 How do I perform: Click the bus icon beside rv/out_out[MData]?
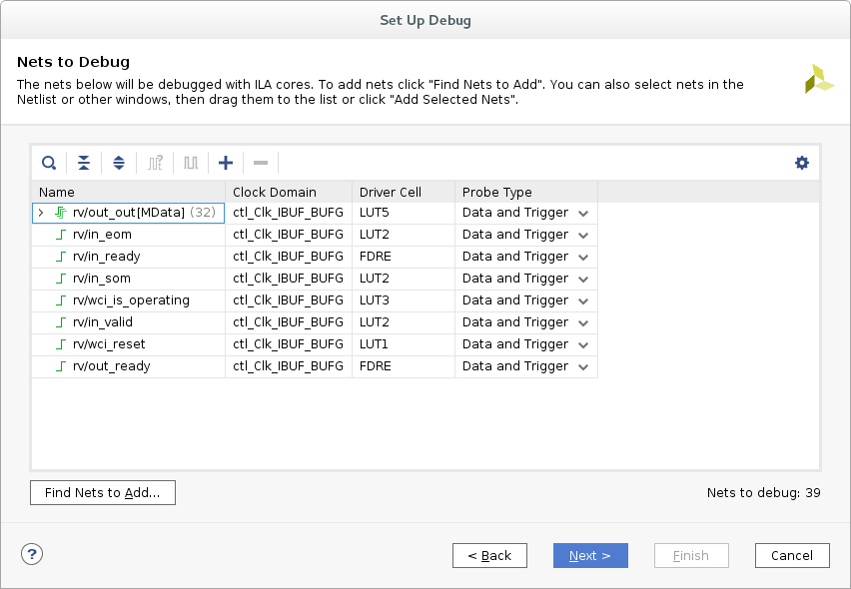(x=61, y=213)
